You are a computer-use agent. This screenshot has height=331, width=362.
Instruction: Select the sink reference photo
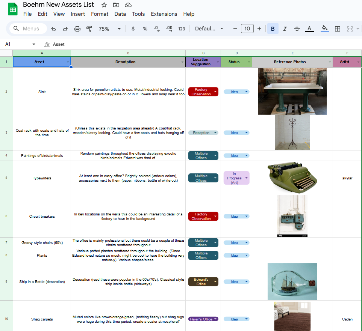[x=292, y=92]
